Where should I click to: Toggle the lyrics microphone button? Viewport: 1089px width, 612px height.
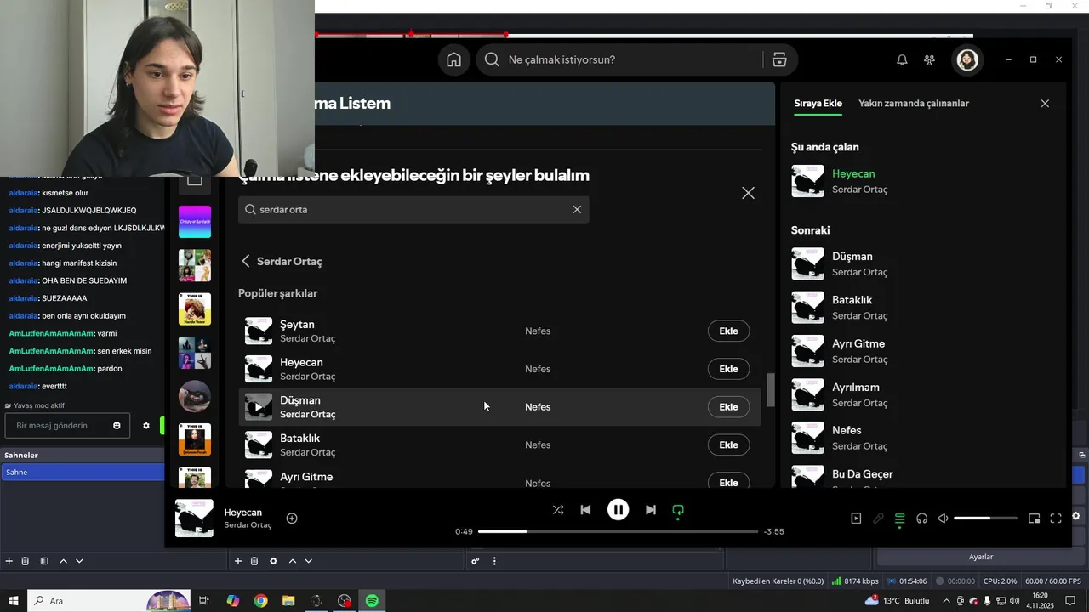878,518
